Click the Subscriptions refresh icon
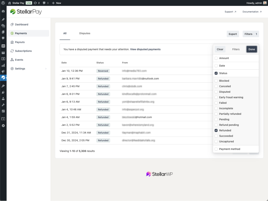The width and height of the screenshot is (268, 201). 12,51
